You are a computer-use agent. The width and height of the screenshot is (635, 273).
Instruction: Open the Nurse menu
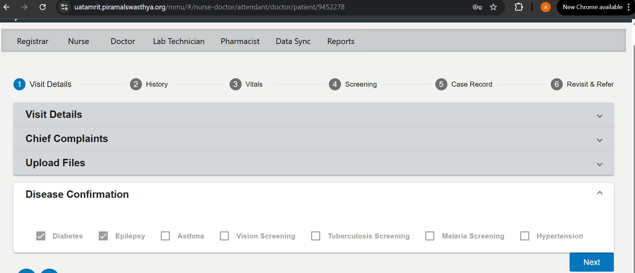(x=79, y=41)
